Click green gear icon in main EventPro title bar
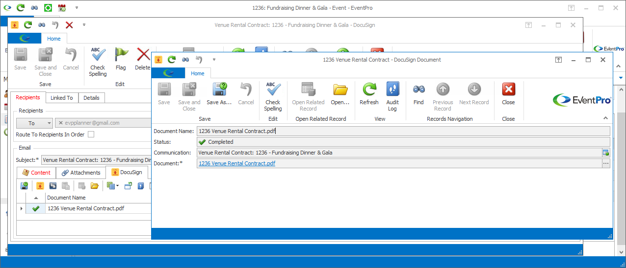Viewport: 626px width, 268px height. (x=48, y=8)
